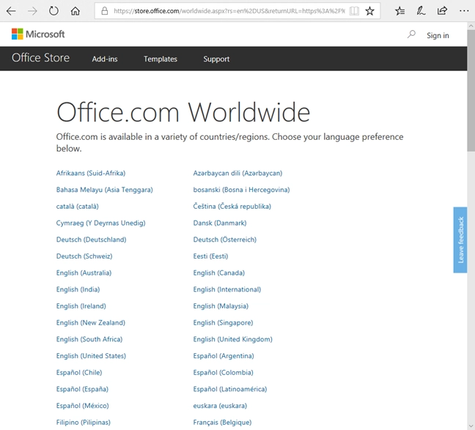475x430 pixels.
Task: Switch to Français (Belgique)
Action: pyautogui.click(x=222, y=422)
